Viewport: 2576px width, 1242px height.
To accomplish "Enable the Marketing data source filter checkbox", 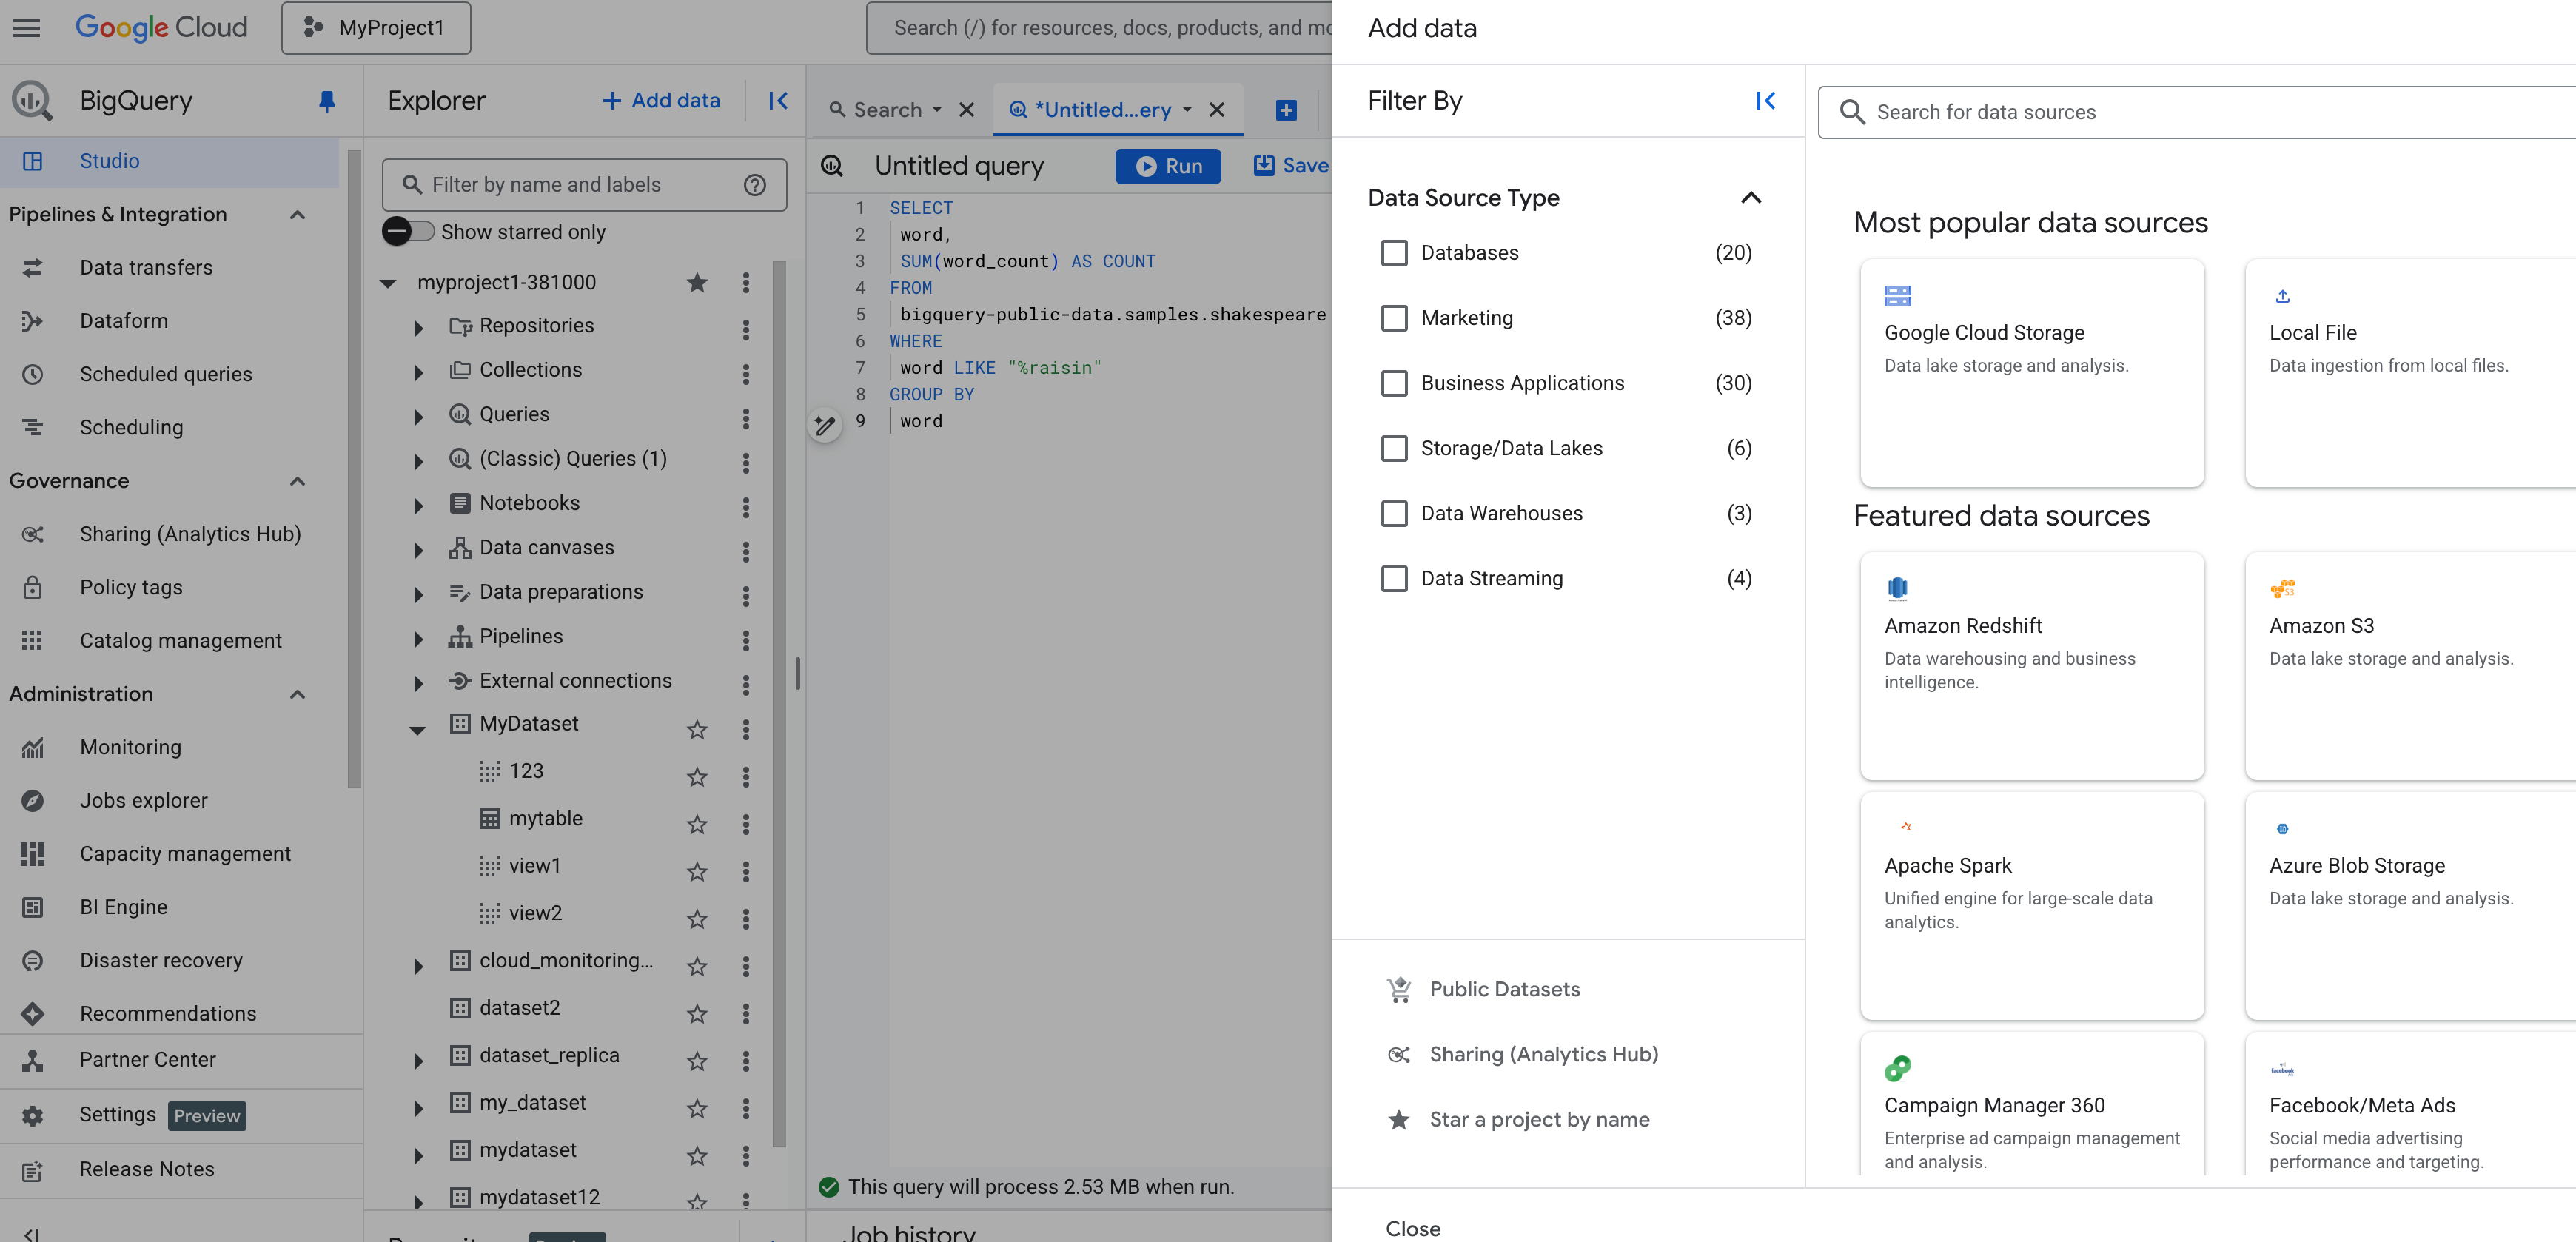I will 1393,317.
